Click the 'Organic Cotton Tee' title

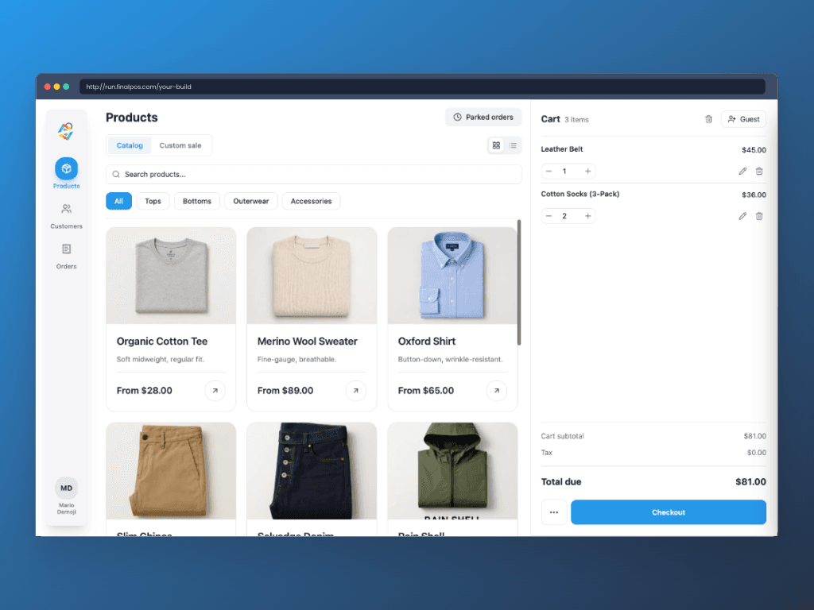pyautogui.click(x=162, y=342)
